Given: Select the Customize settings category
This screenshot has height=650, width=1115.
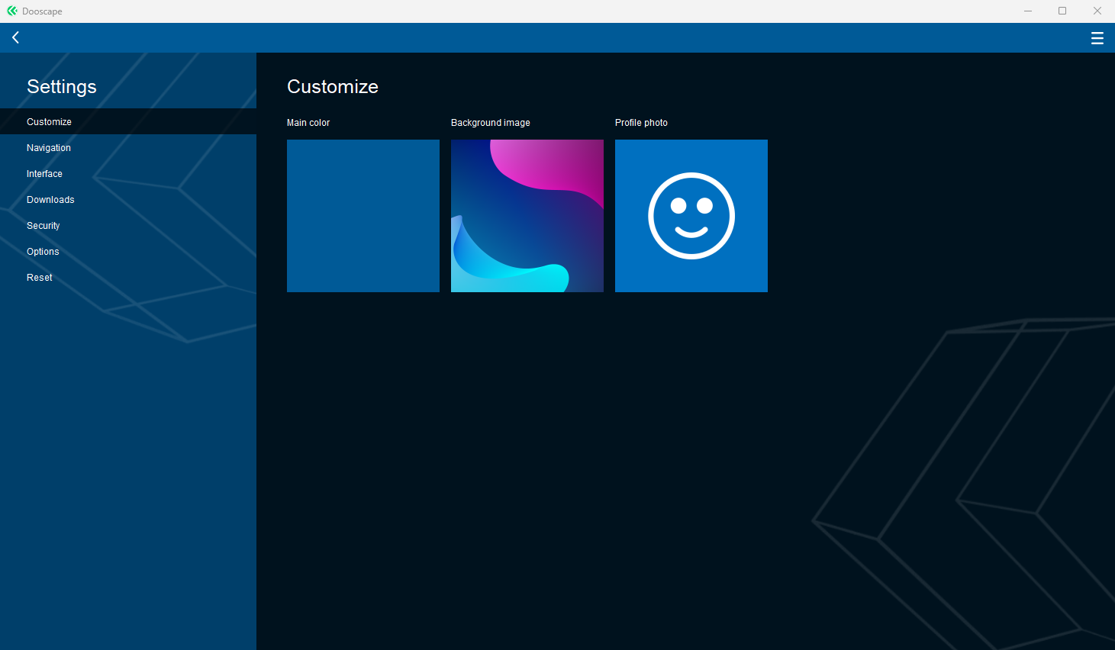Looking at the screenshot, I should click(49, 122).
